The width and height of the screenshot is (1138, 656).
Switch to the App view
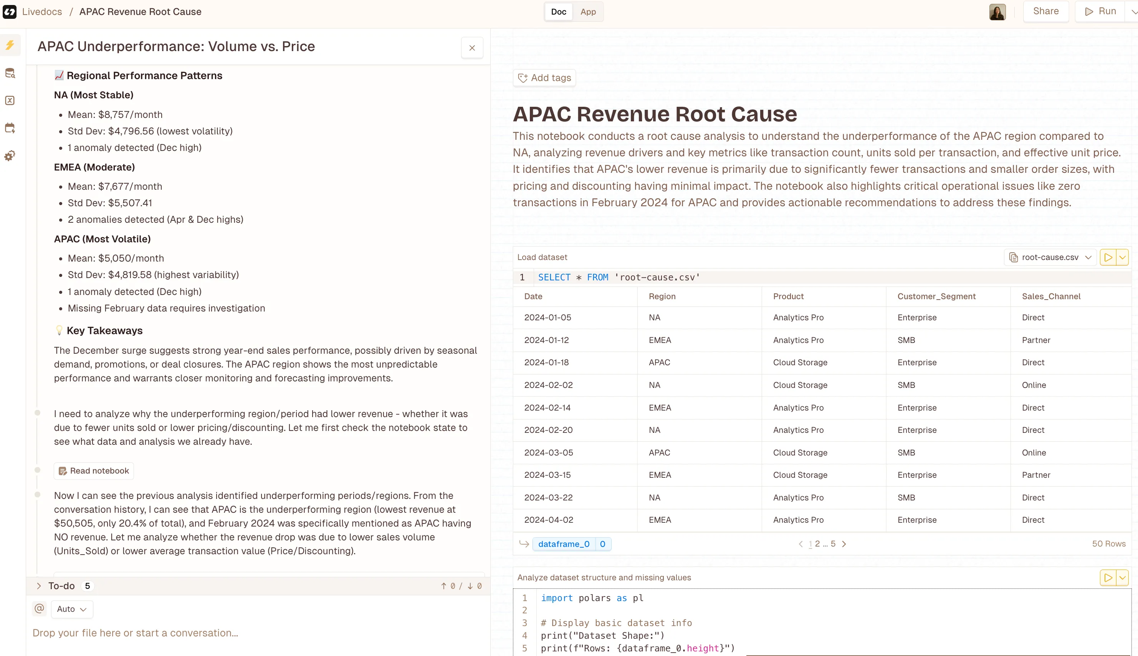pos(588,12)
